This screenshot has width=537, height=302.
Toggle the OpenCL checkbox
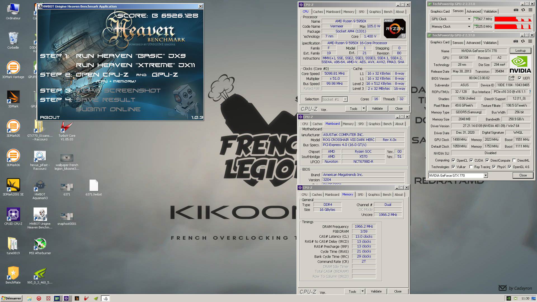pyautogui.click(x=453, y=161)
